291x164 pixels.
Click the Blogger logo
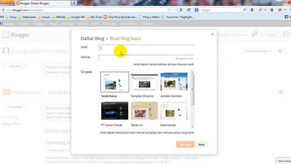point(16,35)
